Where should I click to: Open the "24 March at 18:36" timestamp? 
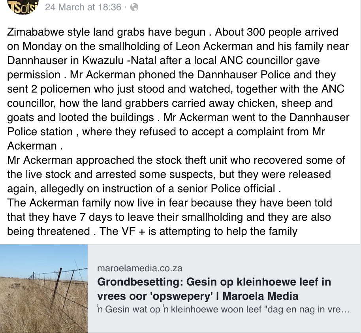coord(83,7)
